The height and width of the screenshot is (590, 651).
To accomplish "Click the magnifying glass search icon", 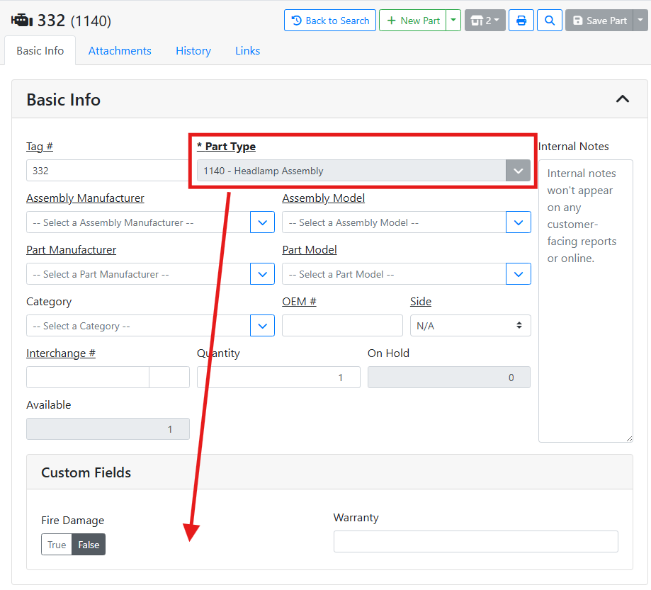I will [550, 21].
